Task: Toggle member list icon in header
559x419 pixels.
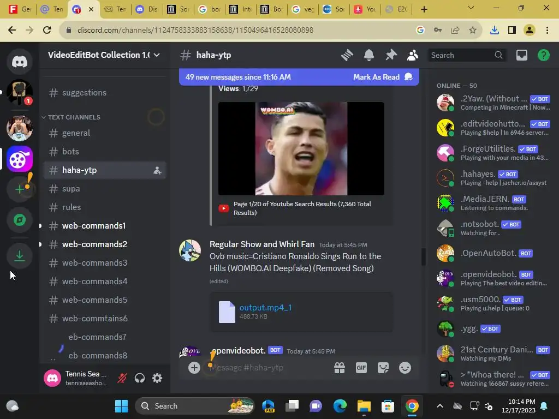Action: pos(413,55)
